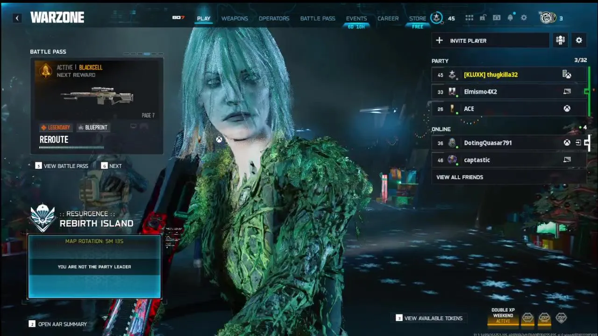This screenshot has width=598, height=336.
Task: Click the map rotation playlist card
Action: point(94,267)
